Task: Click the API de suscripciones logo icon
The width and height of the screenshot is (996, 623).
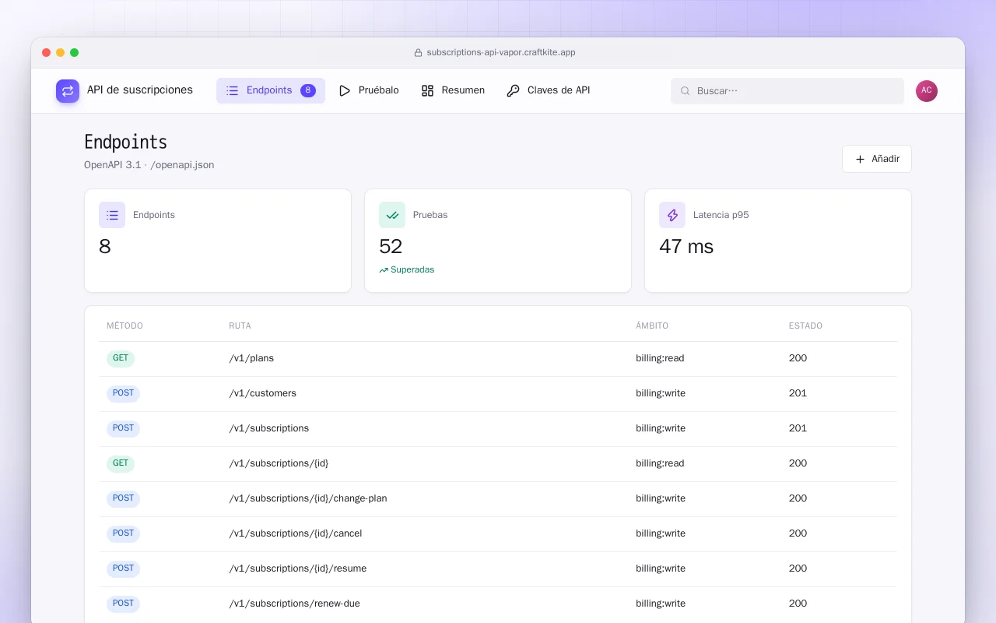Action: (x=68, y=91)
